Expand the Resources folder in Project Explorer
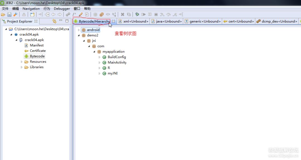The image size is (301, 160). tap(22, 62)
